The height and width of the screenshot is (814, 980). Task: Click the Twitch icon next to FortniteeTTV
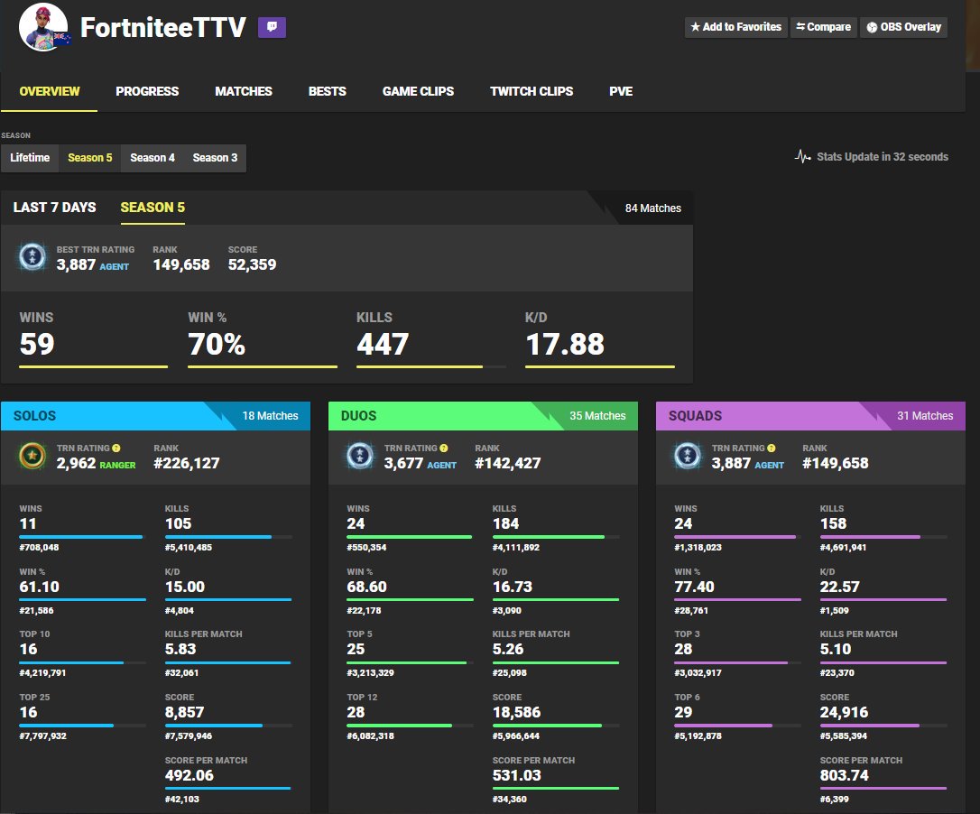[272, 27]
